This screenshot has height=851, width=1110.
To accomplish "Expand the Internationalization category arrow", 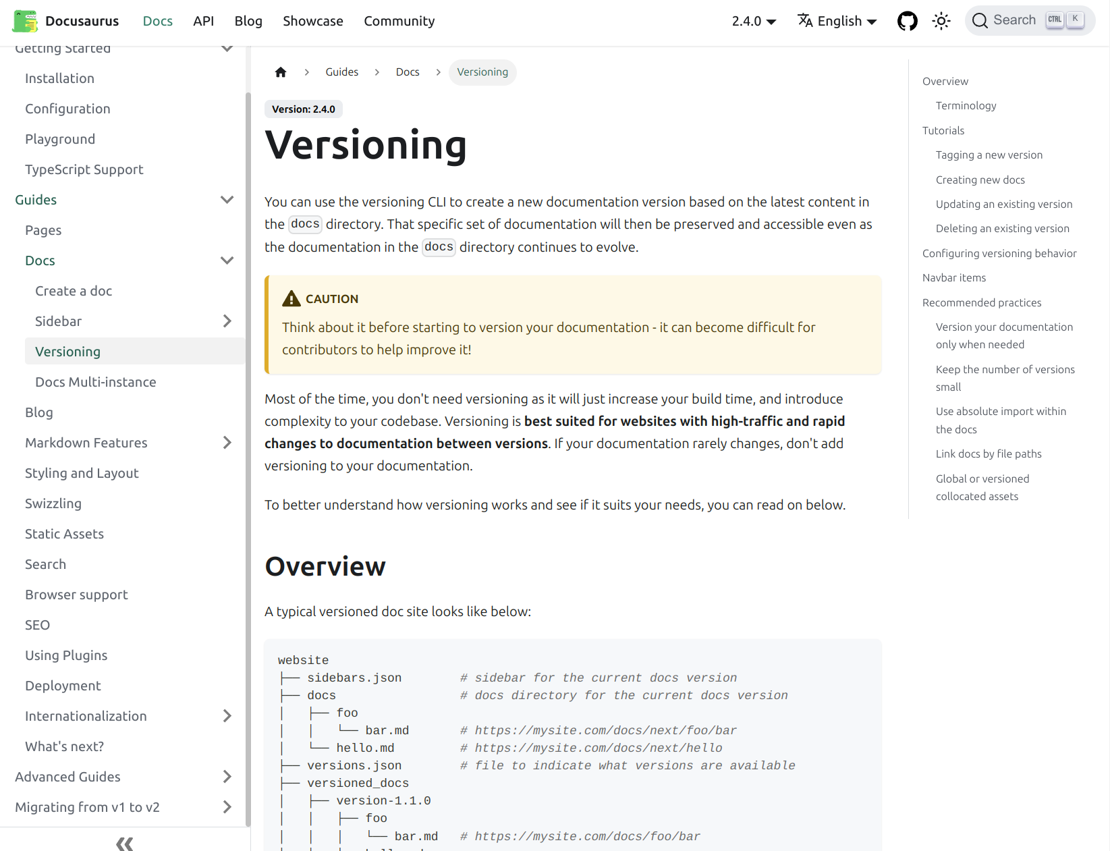I will coord(227,716).
